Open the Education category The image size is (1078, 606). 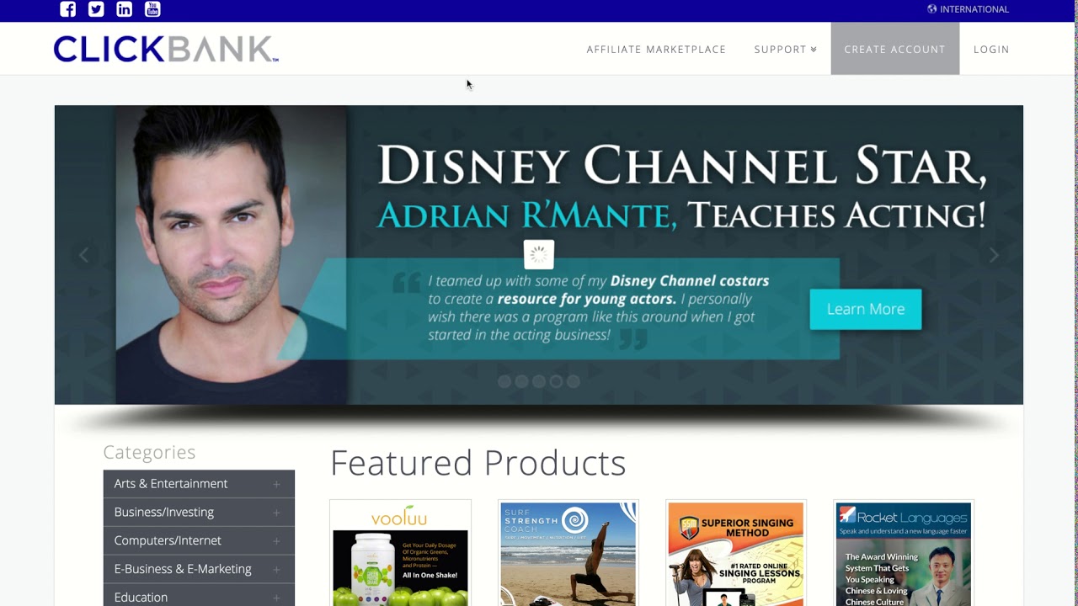[x=199, y=595]
